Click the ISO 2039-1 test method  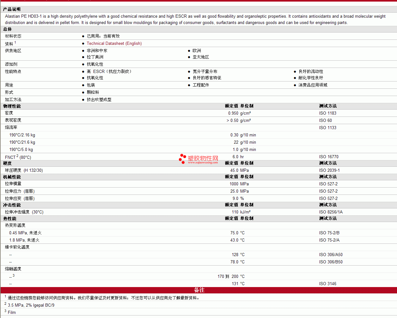(x=330, y=171)
